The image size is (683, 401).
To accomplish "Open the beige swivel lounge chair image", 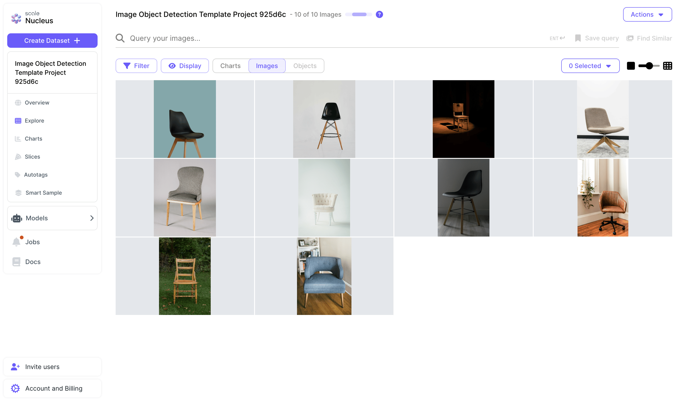I will pyautogui.click(x=603, y=119).
